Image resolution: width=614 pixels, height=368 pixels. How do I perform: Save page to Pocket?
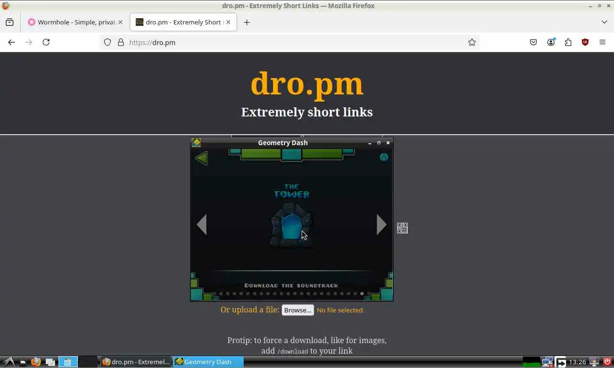tap(533, 42)
